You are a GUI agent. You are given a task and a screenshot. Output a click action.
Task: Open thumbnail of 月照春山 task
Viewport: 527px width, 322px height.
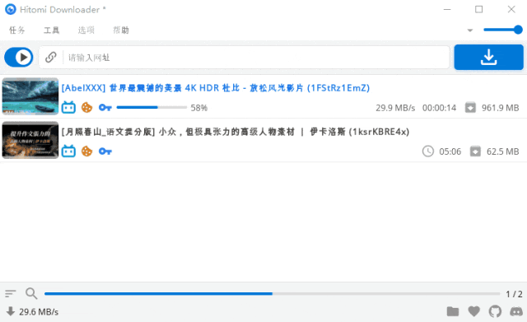(x=30, y=140)
